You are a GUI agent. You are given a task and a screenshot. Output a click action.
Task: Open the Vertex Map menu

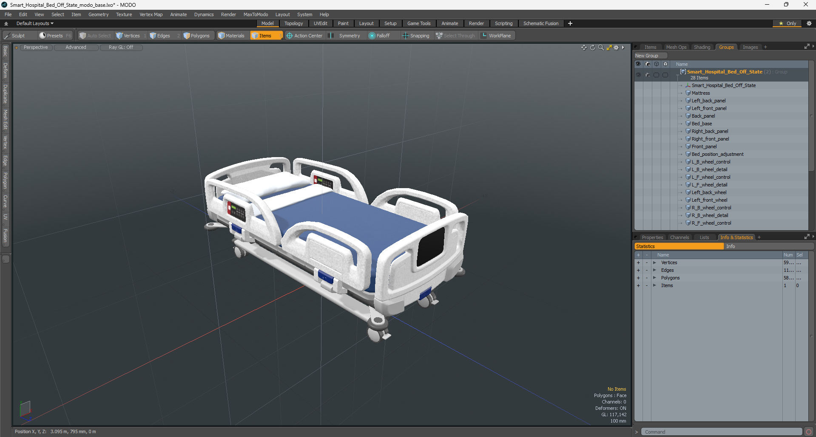[x=151, y=14]
